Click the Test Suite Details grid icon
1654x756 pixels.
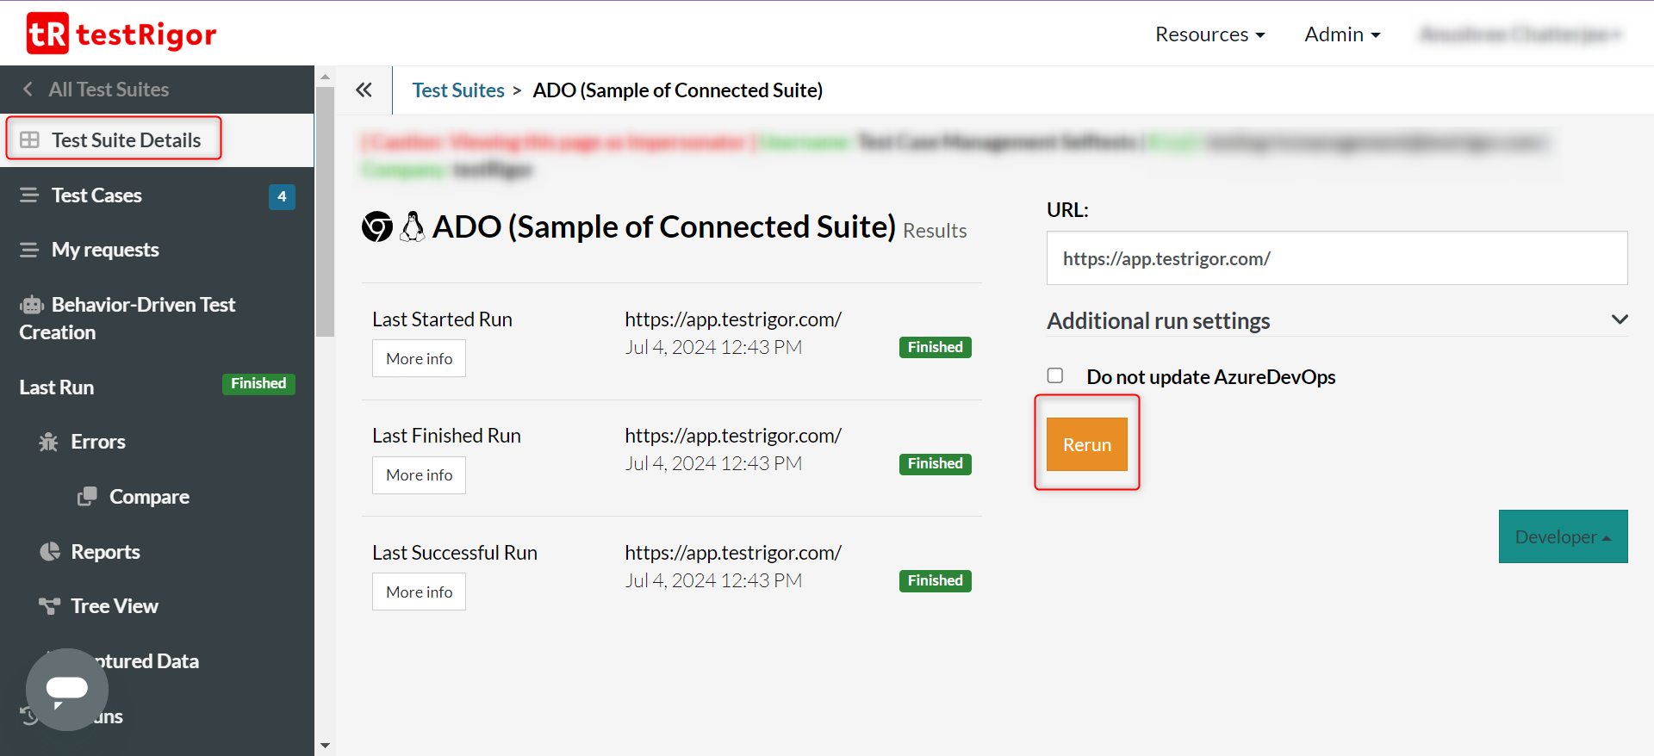30,139
